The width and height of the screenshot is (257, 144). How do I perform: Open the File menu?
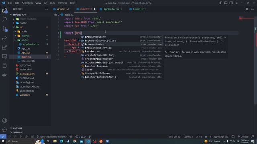[10, 3]
